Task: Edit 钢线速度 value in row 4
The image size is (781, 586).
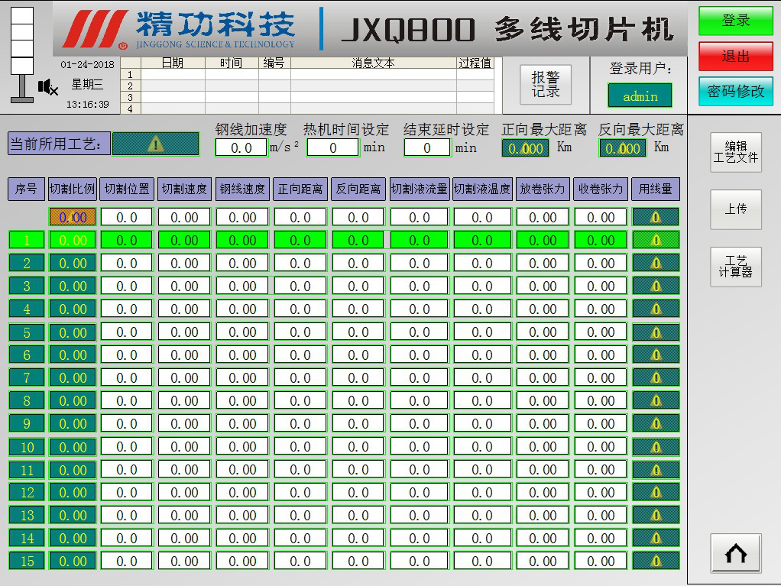Action: point(242,309)
